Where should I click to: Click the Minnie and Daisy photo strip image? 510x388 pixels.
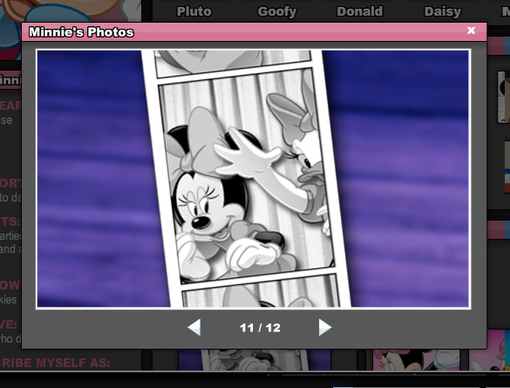[x=254, y=179]
